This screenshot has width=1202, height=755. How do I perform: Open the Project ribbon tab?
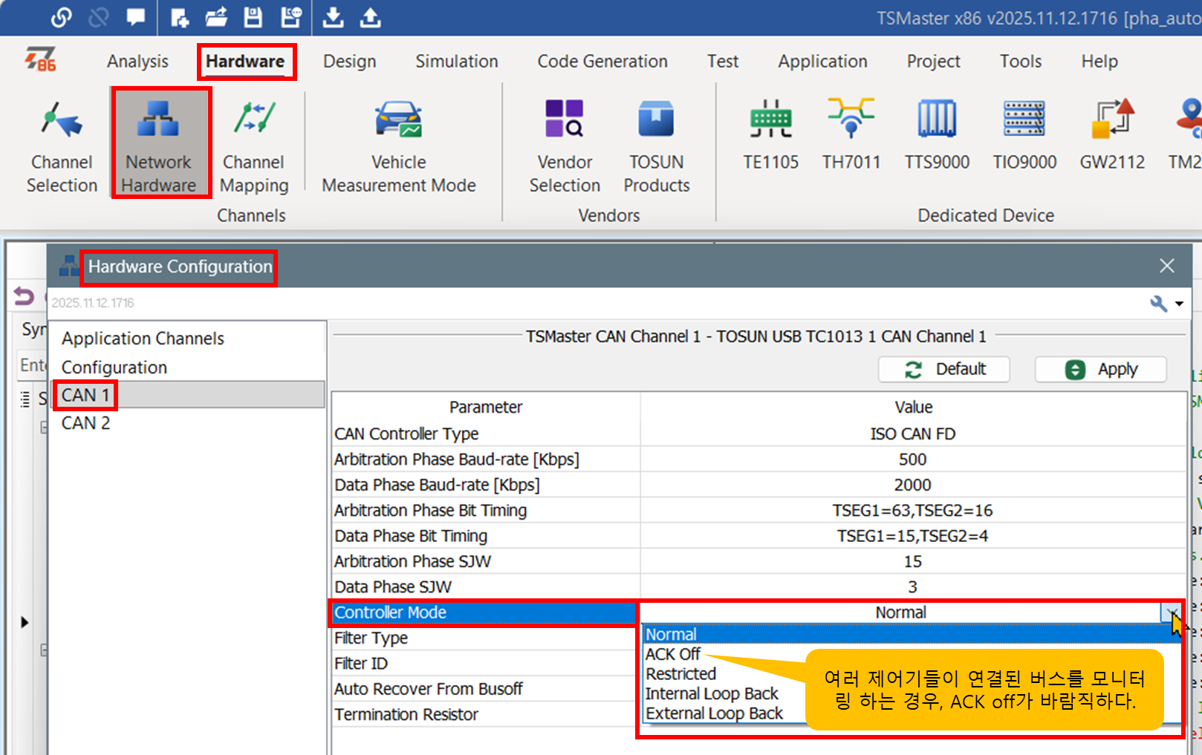coord(933,61)
